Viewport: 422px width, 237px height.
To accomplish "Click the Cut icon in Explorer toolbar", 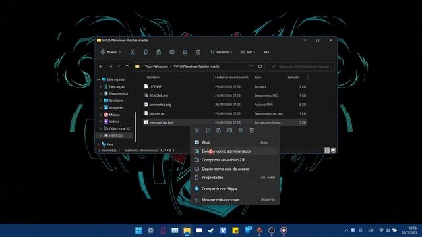I will (x=132, y=52).
